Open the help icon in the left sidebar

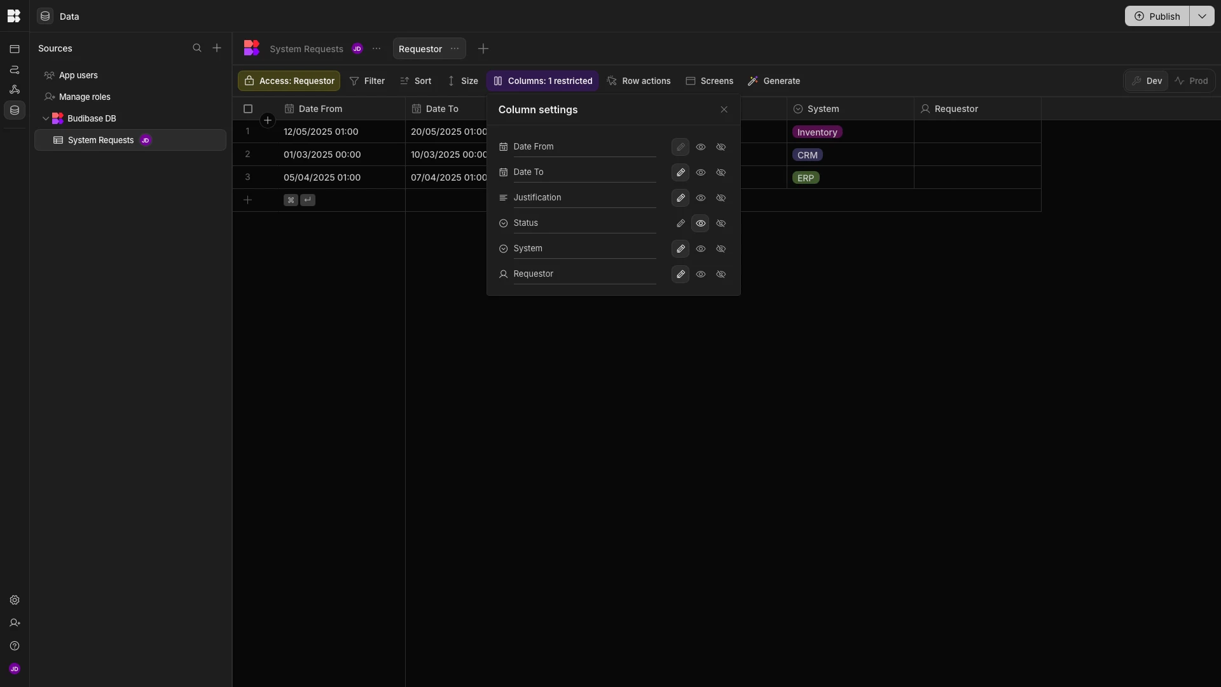point(15,646)
